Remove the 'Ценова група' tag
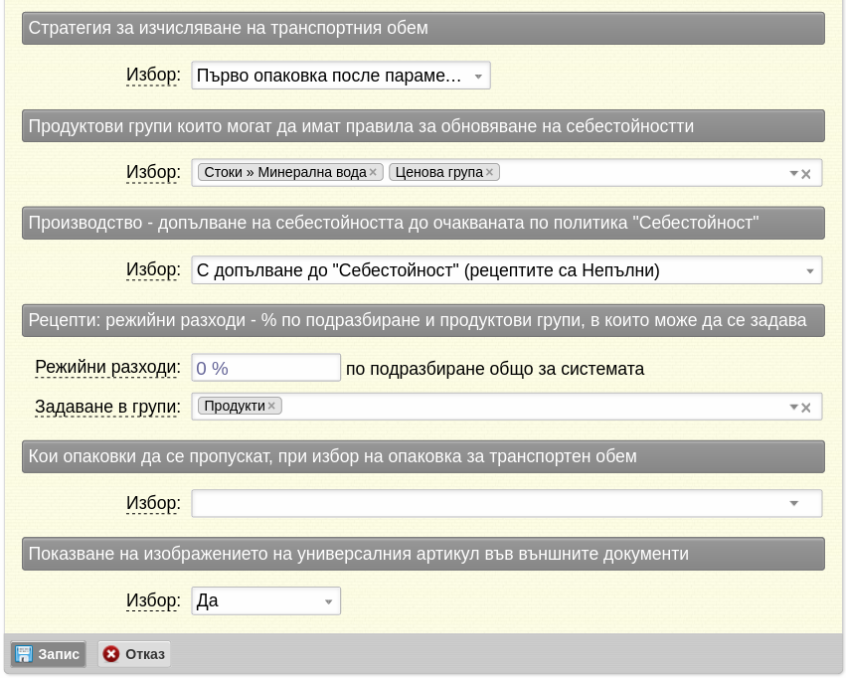This screenshot has width=846, height=678. coord(489,173)
